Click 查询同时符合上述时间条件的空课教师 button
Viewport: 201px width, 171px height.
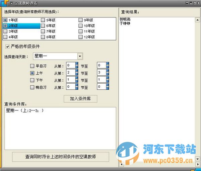point(61,157)
